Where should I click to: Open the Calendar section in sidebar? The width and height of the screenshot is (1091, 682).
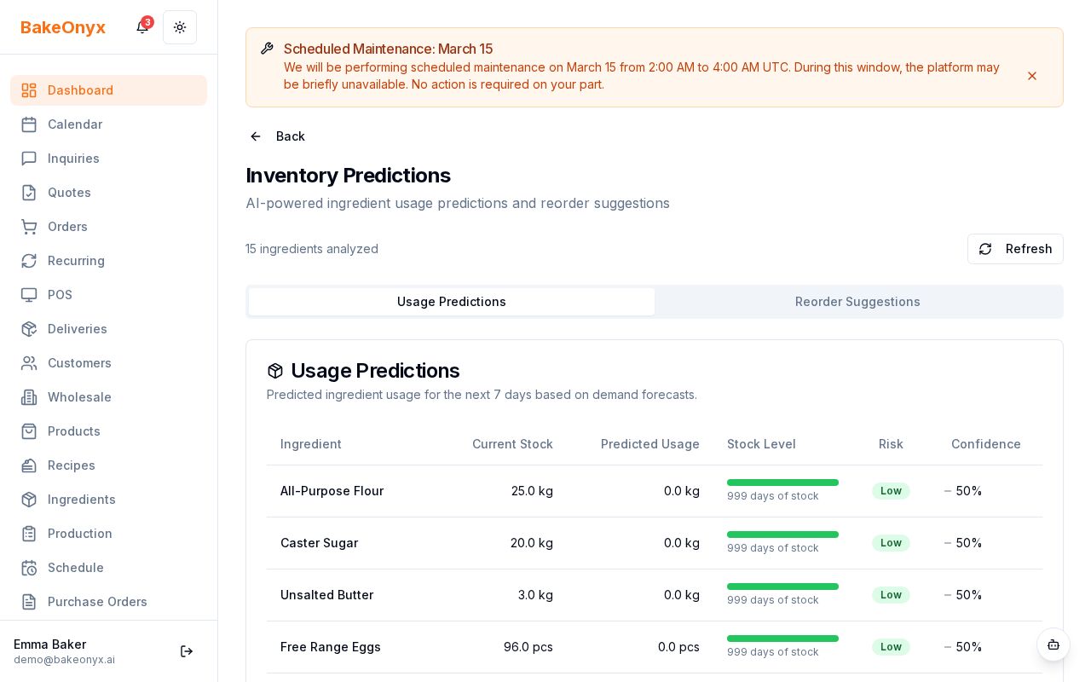pos(75,124)
